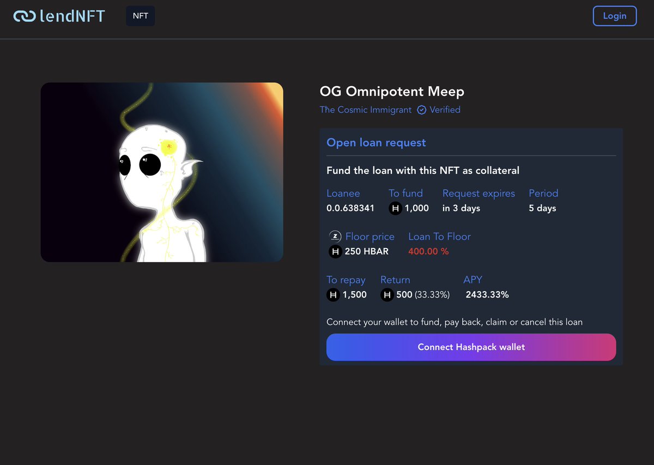Click the 'Connect your wallet to fund' note
This screenshot has height=465, width=654.
click(455, 322)
